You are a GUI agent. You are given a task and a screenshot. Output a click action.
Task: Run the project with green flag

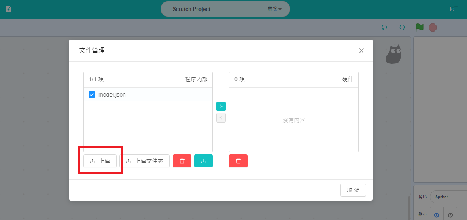click(x=420, y=27)
